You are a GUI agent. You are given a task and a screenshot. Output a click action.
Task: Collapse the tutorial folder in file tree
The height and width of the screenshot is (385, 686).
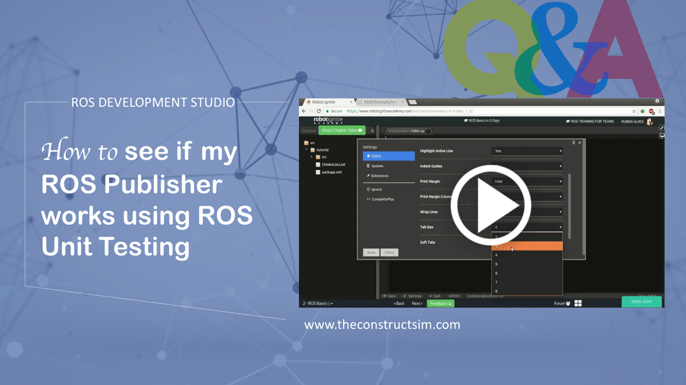307,150
